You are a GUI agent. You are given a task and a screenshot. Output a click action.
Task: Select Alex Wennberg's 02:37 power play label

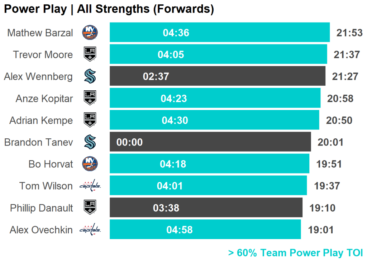coord(156,77)
